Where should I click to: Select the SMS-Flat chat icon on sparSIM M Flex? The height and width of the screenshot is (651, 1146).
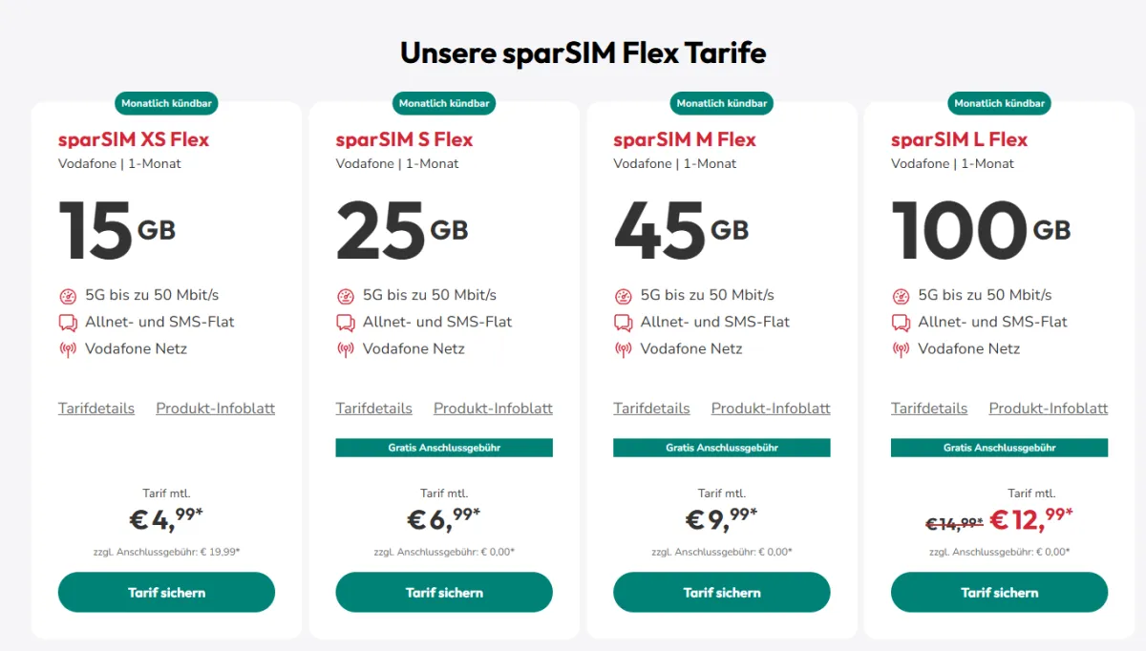(x=623, y=322)
